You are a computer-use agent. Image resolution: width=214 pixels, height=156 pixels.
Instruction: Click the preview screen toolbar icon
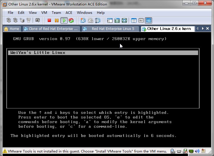(x=38, y=20)
